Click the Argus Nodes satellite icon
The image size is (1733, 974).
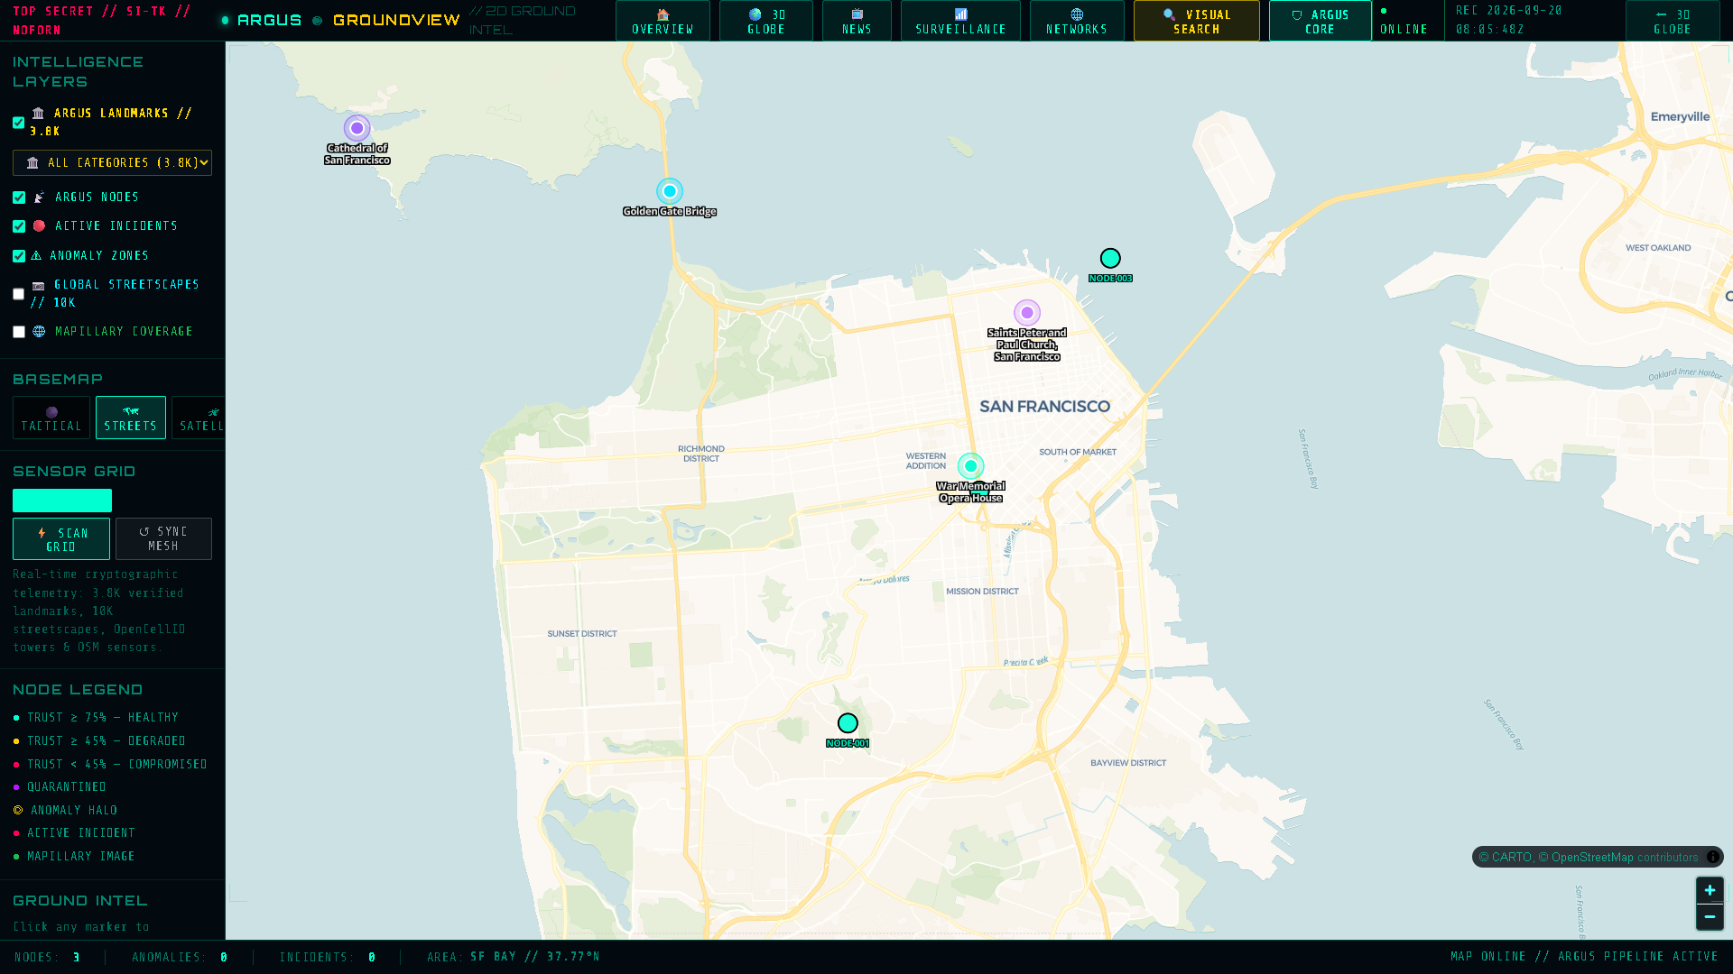click(x=39, y=198)
